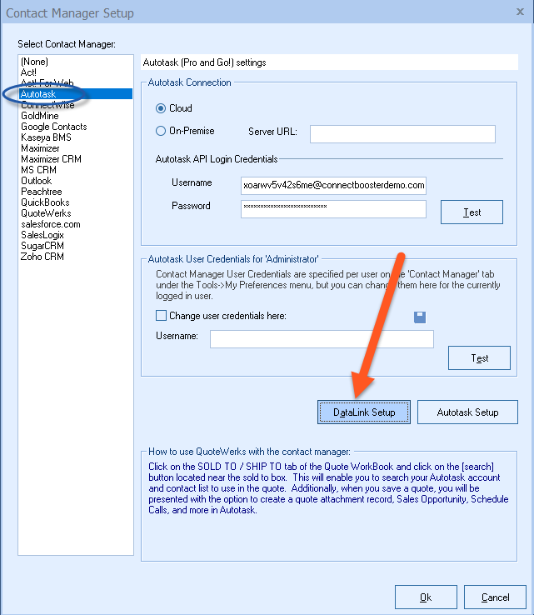Choose Maximizer CRM from the list
534x615 pixels.
(76, 159)
